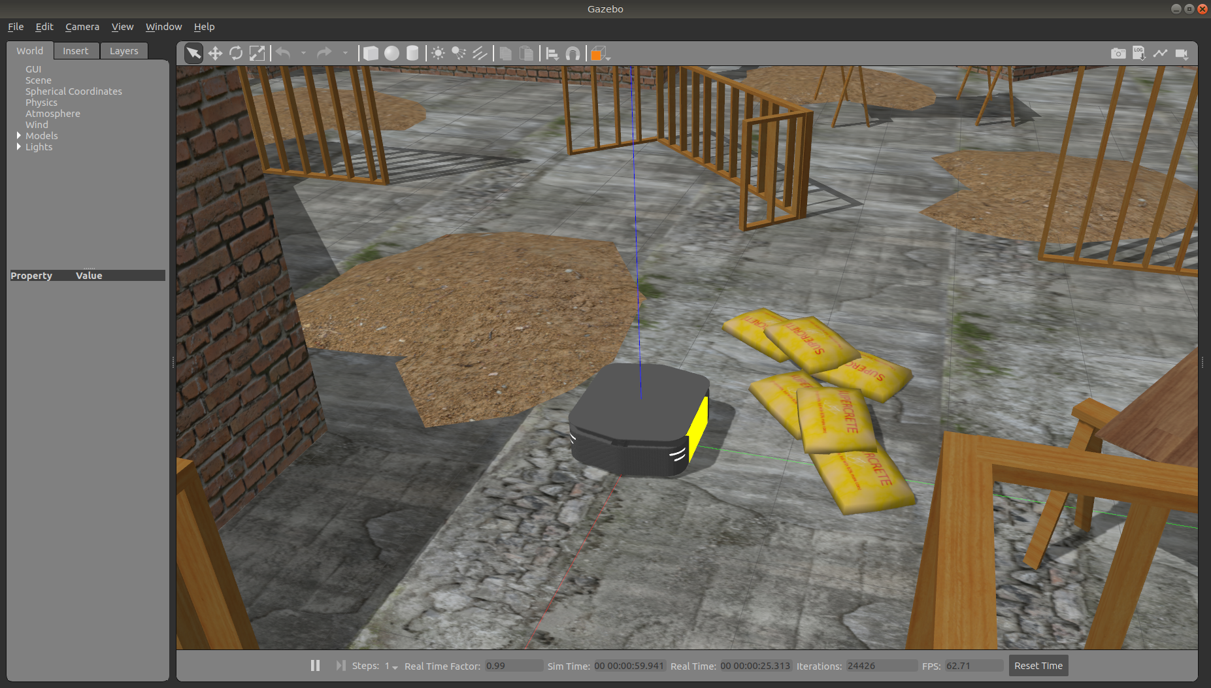Take a screenshot with camera icon
Image resolution: width=1211 pixels, height=688 pixels.
(1118, 54)
